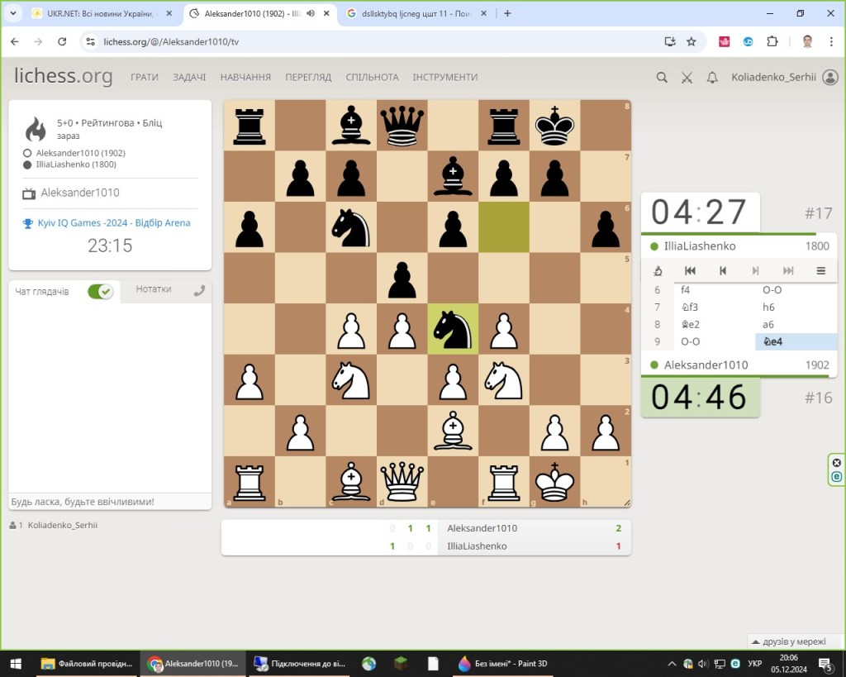This screenshot has height=677, width=846.
Task: Open the Kyiv IQ Games tournament link
Action: (114, 223)
